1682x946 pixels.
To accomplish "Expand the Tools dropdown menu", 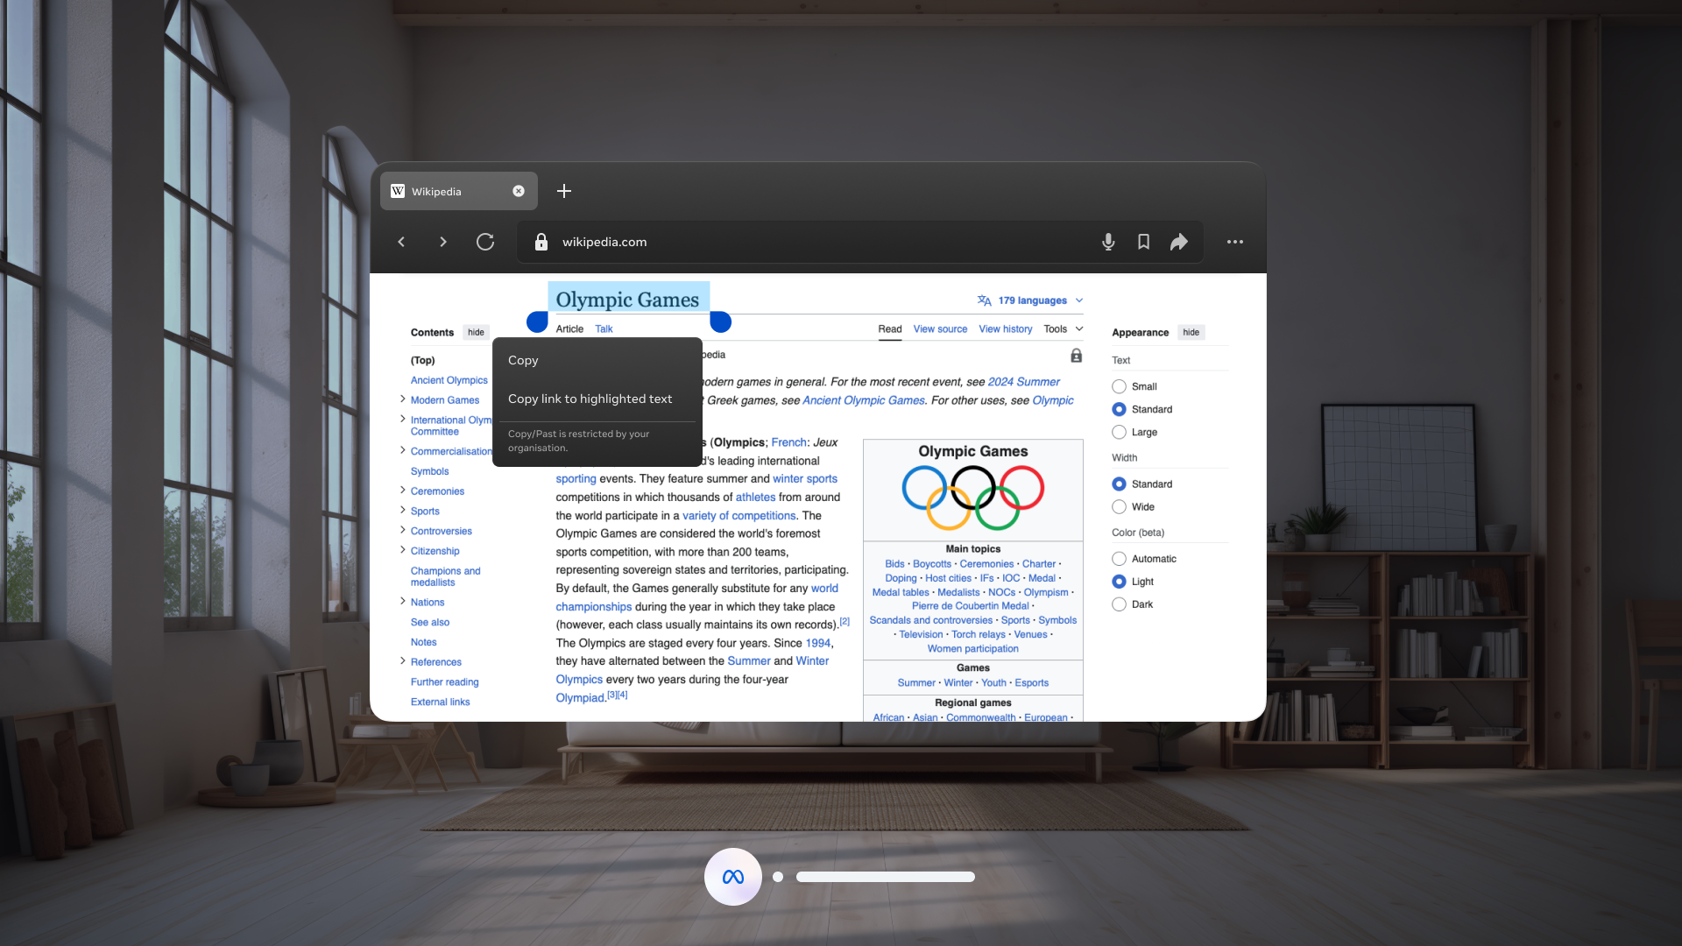I will (1063, 329).
